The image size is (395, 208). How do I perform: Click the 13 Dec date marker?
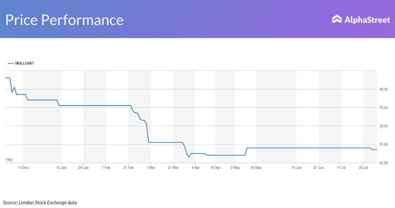click(23, 168)
